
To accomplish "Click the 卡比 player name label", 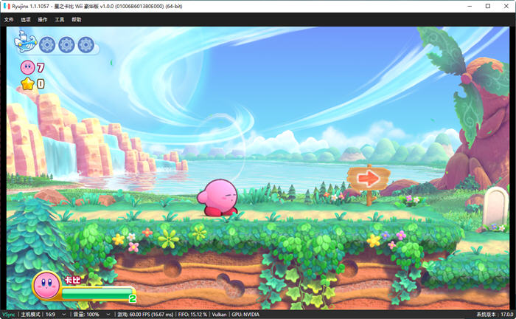I will [x=72, y=281].
